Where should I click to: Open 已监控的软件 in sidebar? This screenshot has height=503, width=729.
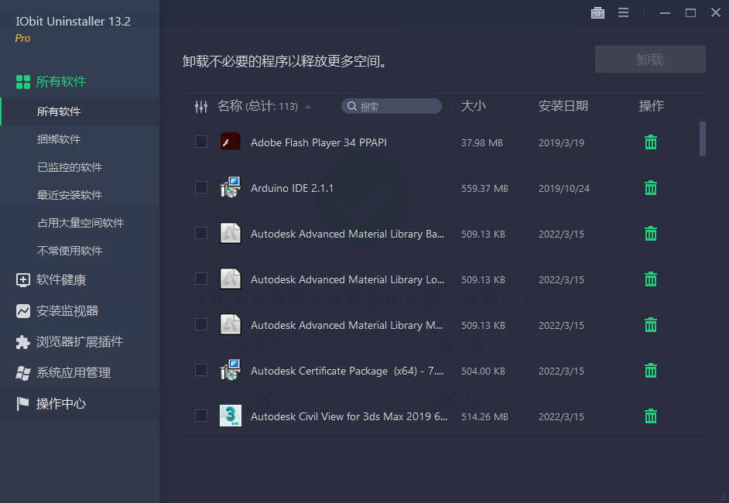point(80,167)
